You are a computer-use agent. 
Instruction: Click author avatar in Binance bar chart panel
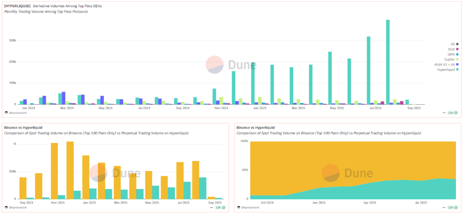(6, 207)
